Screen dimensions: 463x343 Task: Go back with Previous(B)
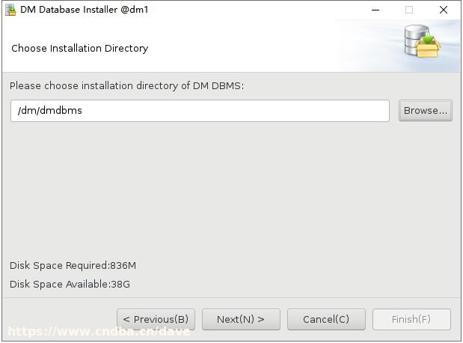(156, 319)
